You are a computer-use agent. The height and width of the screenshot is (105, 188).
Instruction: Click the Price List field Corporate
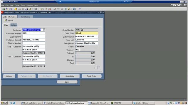coord(87,40)
